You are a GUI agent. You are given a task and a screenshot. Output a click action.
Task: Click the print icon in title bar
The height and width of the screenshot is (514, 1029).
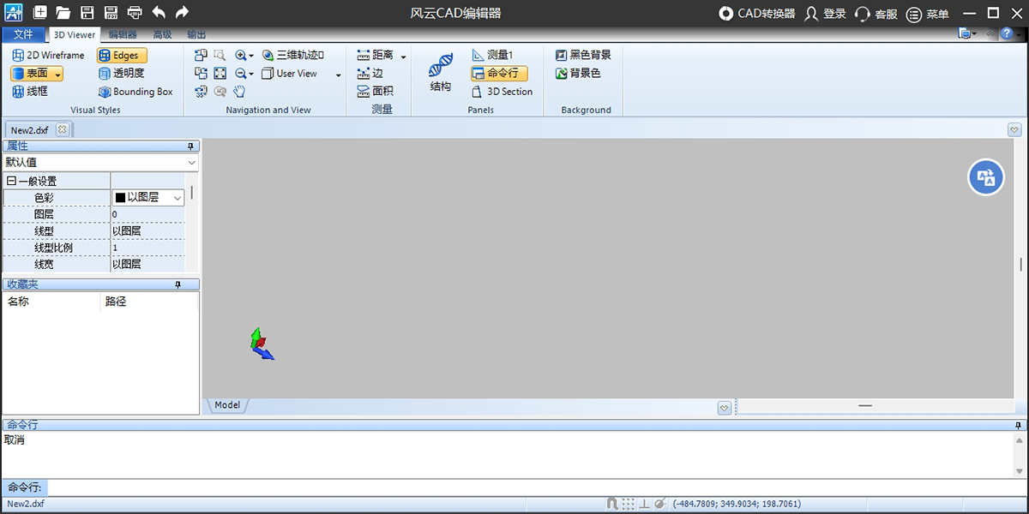coord(135,13)
